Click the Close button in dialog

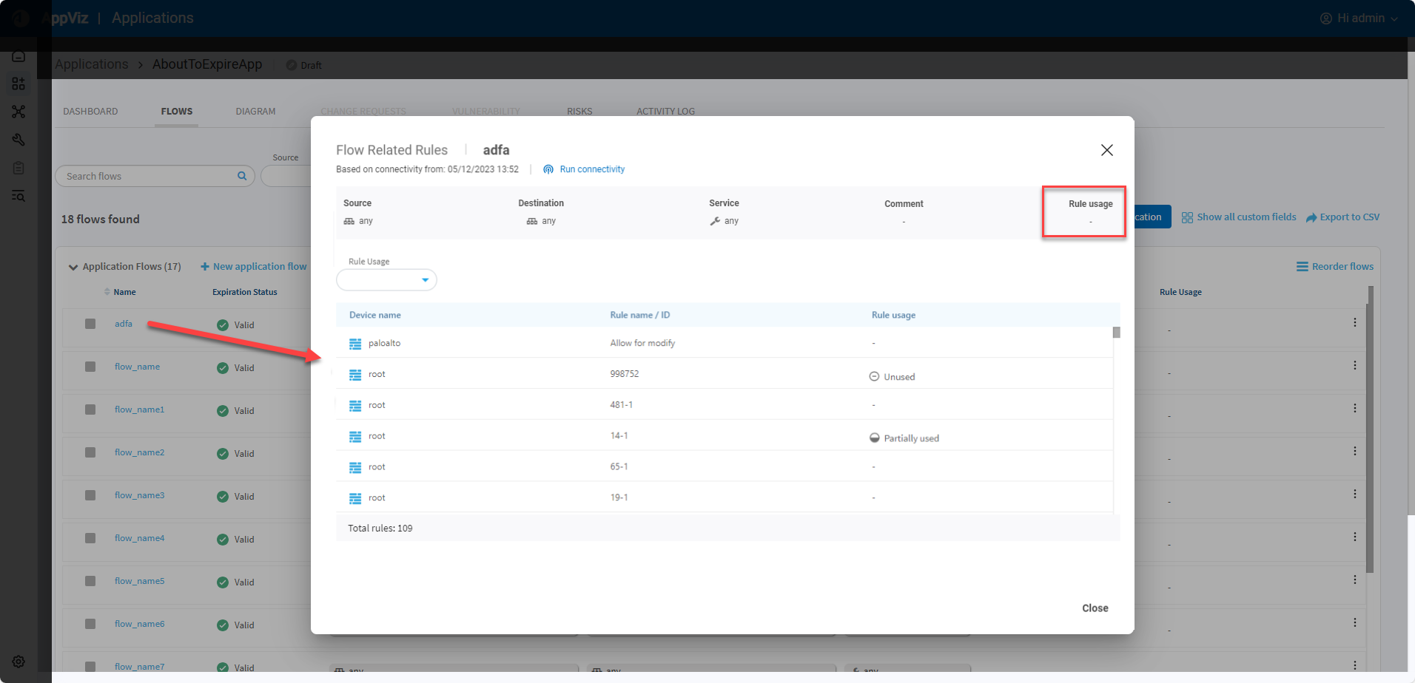coord(1095,608)
